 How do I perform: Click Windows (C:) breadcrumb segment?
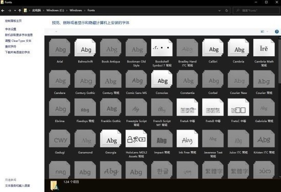pos(55,10)
